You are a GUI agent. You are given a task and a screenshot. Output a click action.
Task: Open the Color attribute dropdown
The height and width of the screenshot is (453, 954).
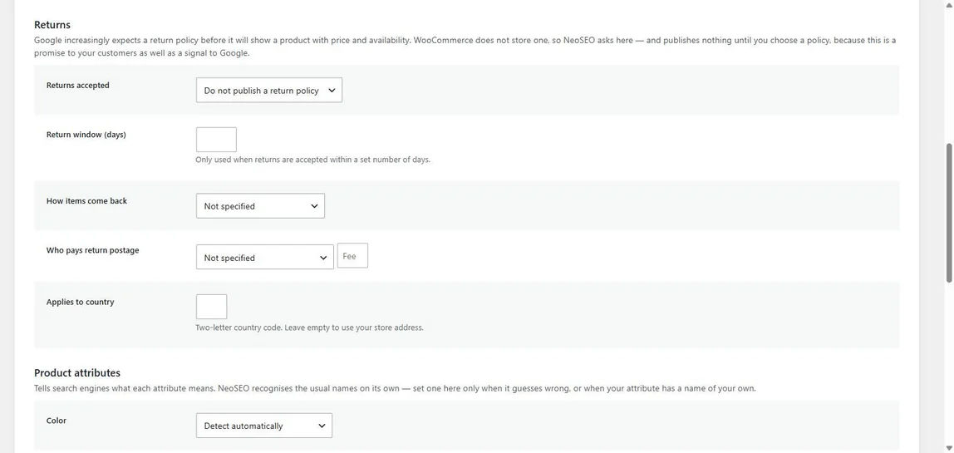(x=264, y=426)
